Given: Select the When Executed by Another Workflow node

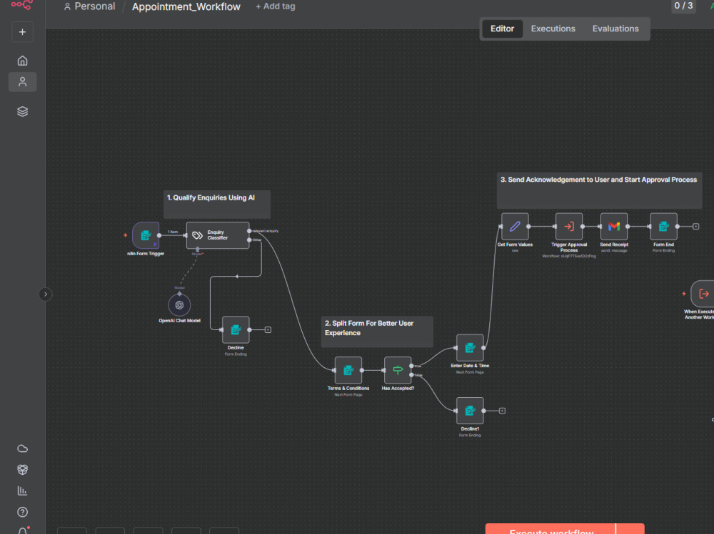Looking at the screenshot, I should pos(703,294).
